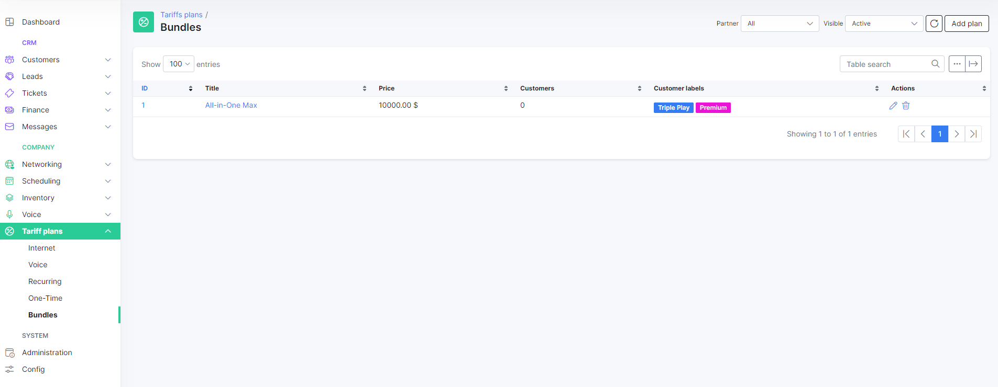The height and width of the screenshot is (387, 998).
Task: Click the table search magnifier icon
Action: click(x=935, y=64)
